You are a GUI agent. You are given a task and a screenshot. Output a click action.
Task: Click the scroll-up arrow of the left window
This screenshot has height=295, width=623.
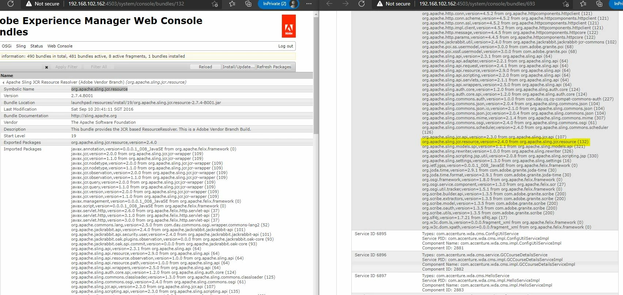click(316, 14)
